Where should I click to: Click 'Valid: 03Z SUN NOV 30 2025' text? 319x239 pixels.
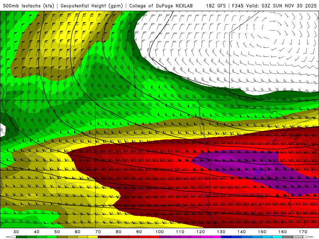pyautogui.click(x=282, y=6)
